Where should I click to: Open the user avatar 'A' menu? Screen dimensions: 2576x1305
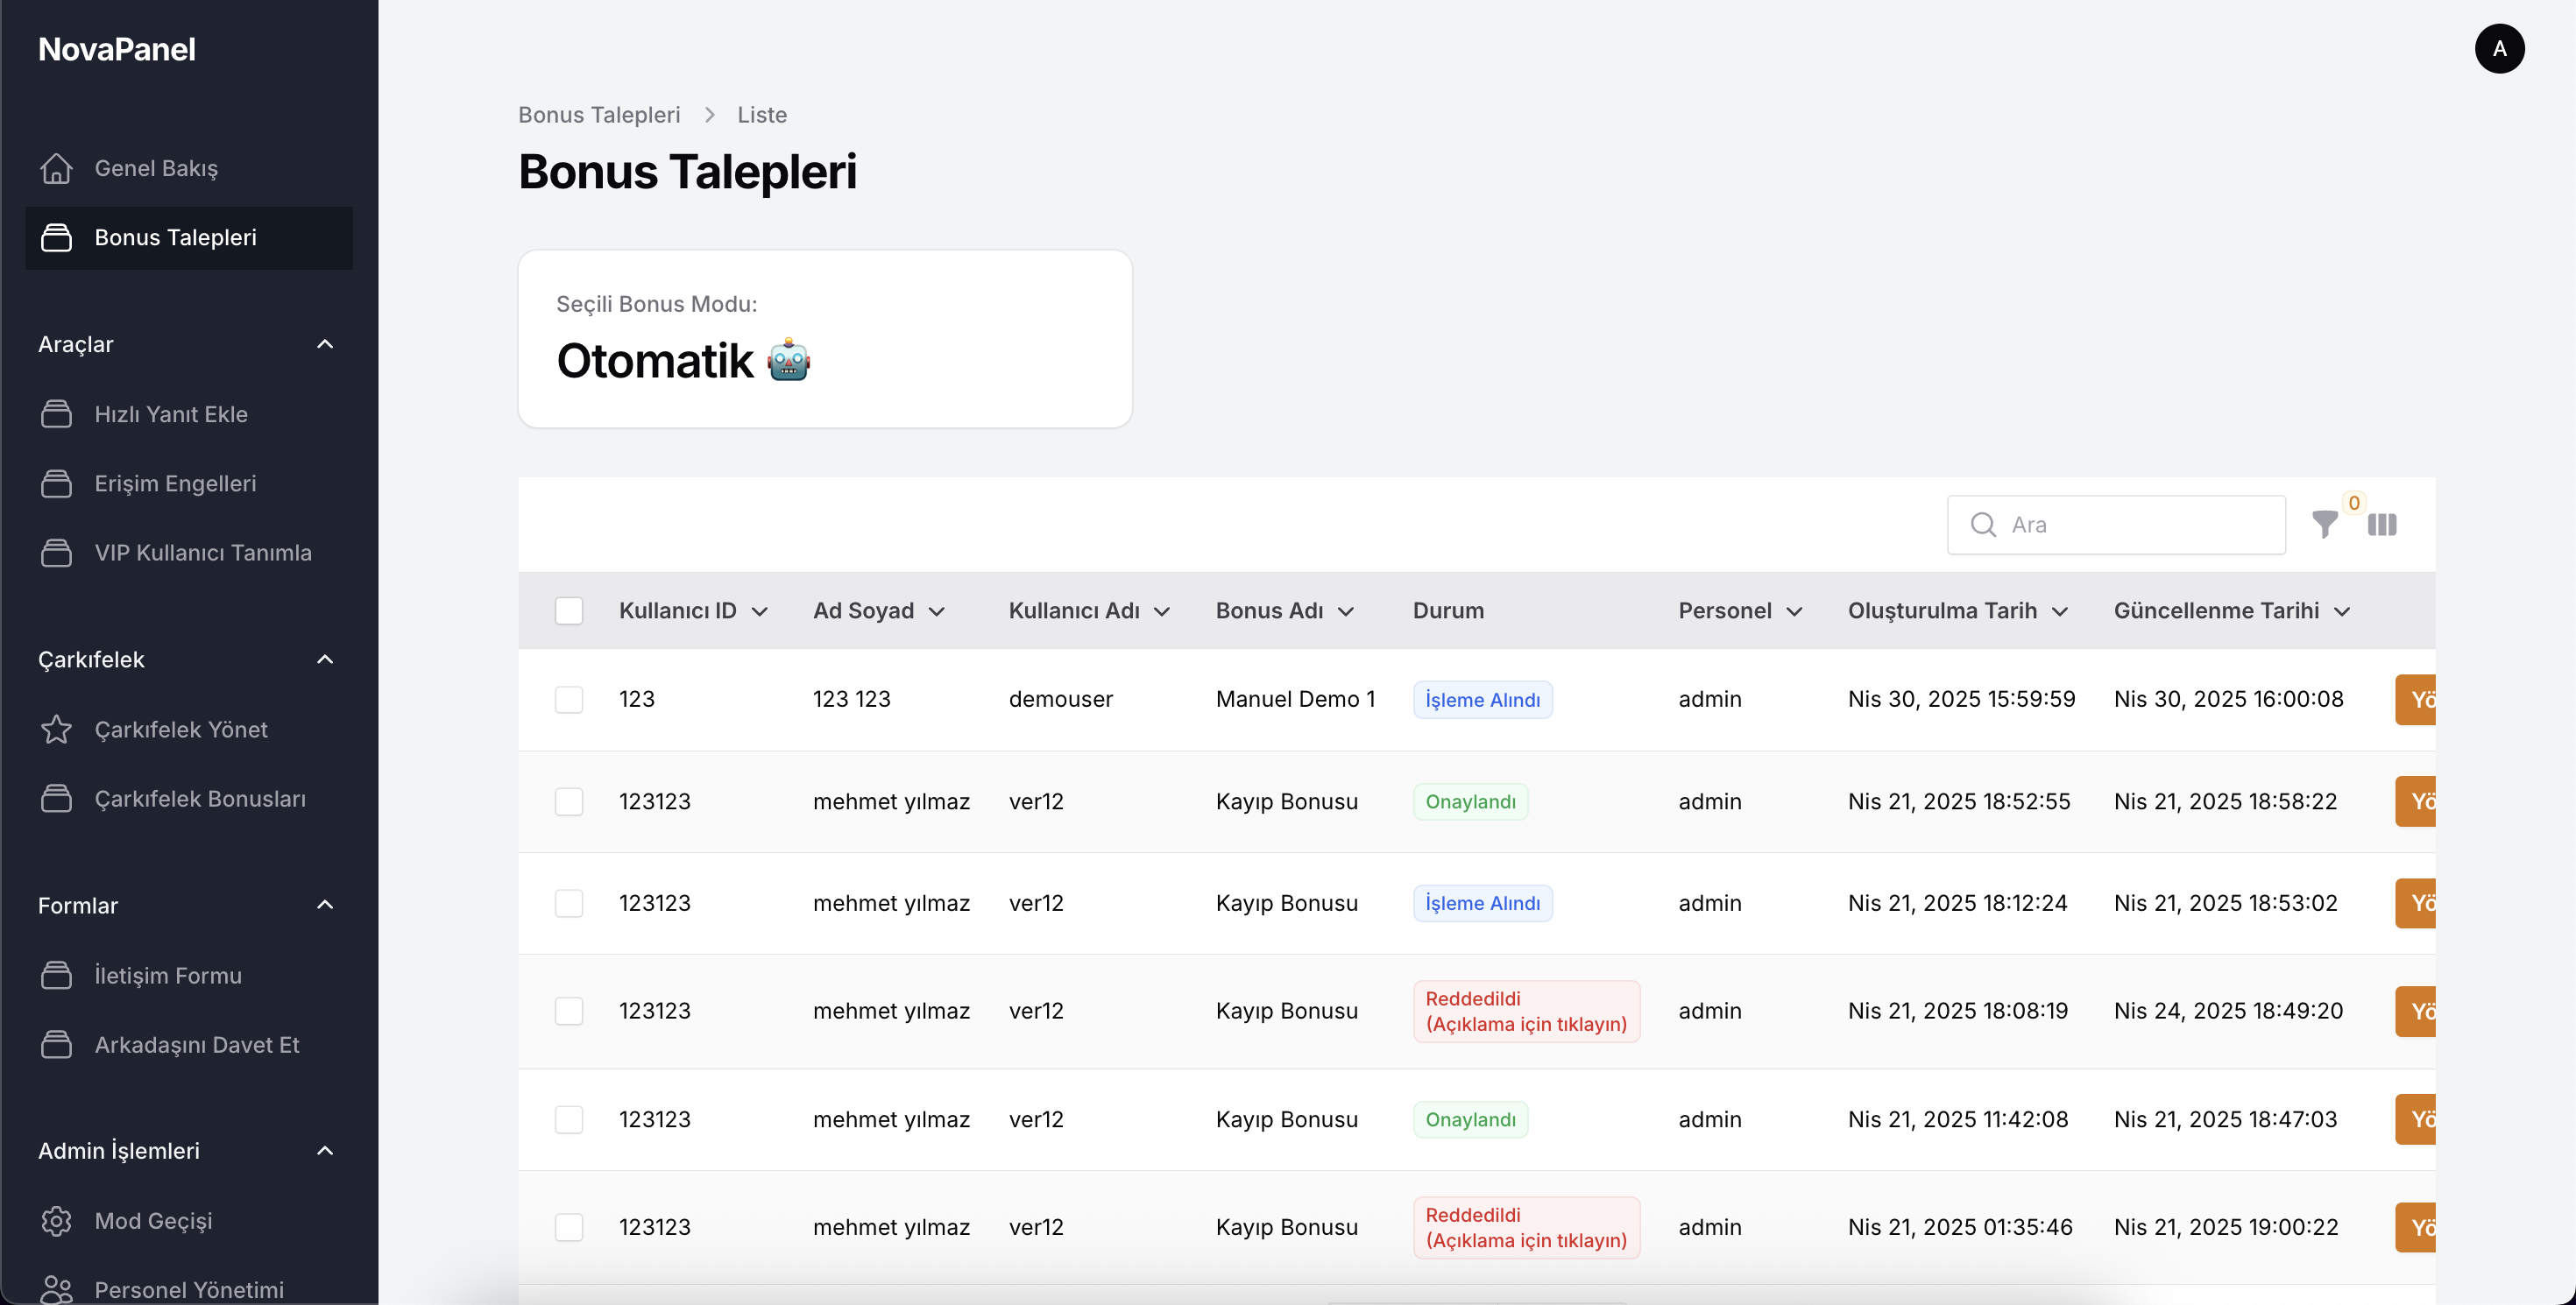(x=2499, y=49)
